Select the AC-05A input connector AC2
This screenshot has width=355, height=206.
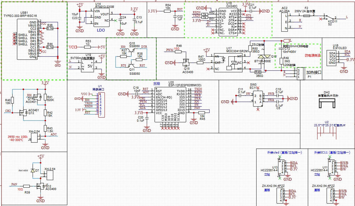(285, 21)
